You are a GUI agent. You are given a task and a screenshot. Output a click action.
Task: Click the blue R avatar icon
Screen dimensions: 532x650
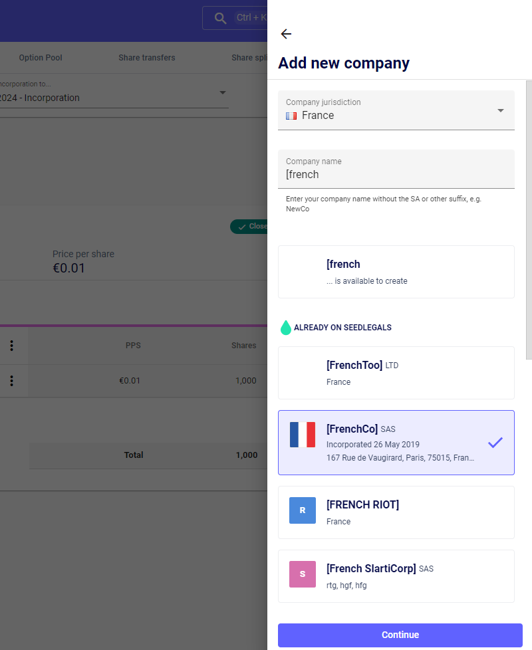click(x=303, y=510)
